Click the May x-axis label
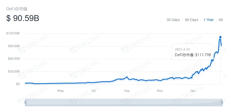Viewport: 231px width, 112px height. (61, 91)
